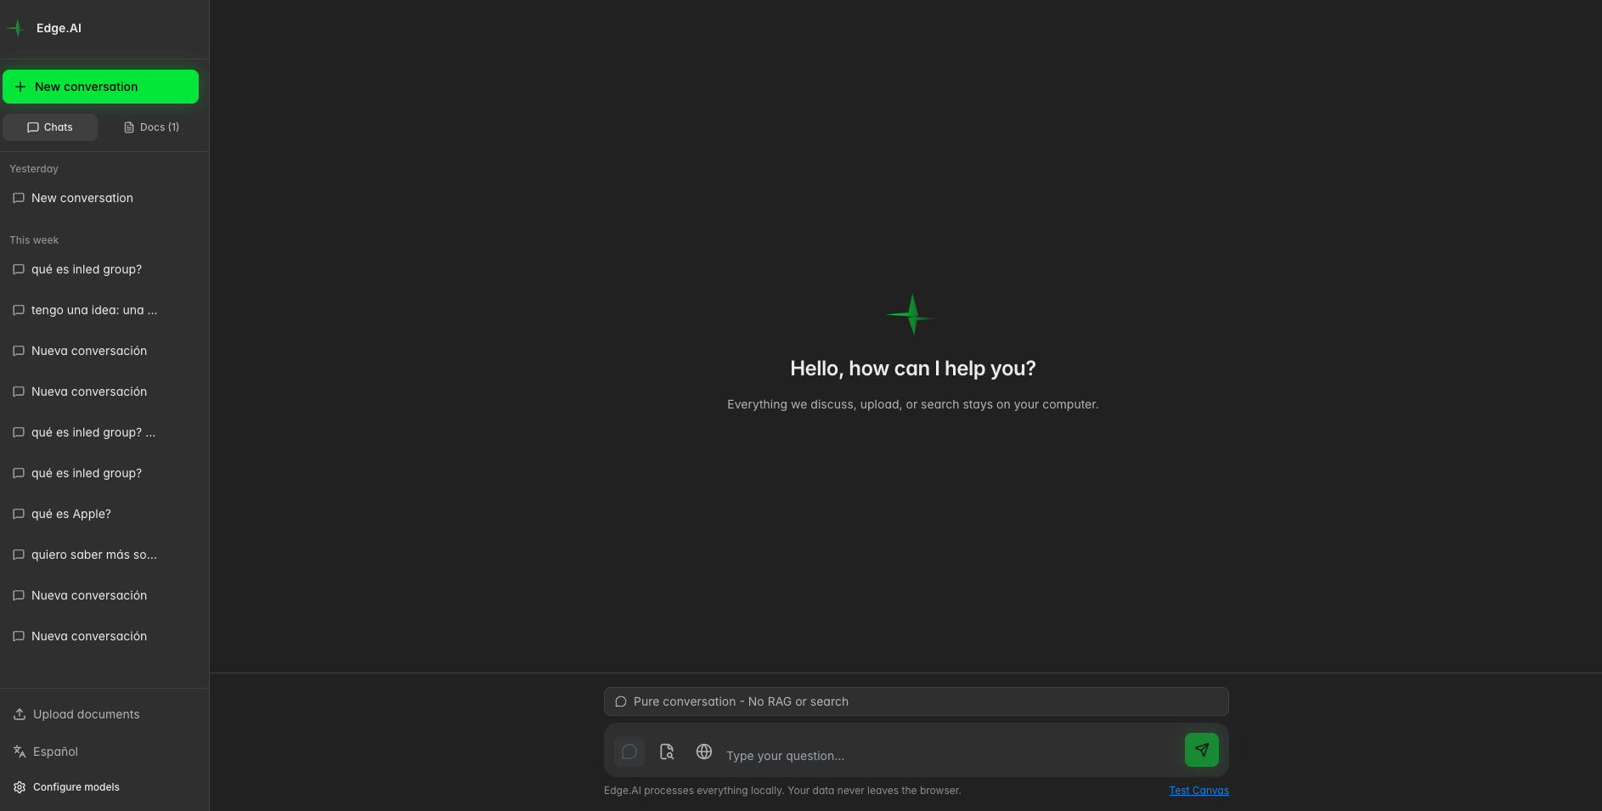Open the 'quiero saber más so...' conversation
This screenshot has width=1602, height=811.
pos(94,555)
